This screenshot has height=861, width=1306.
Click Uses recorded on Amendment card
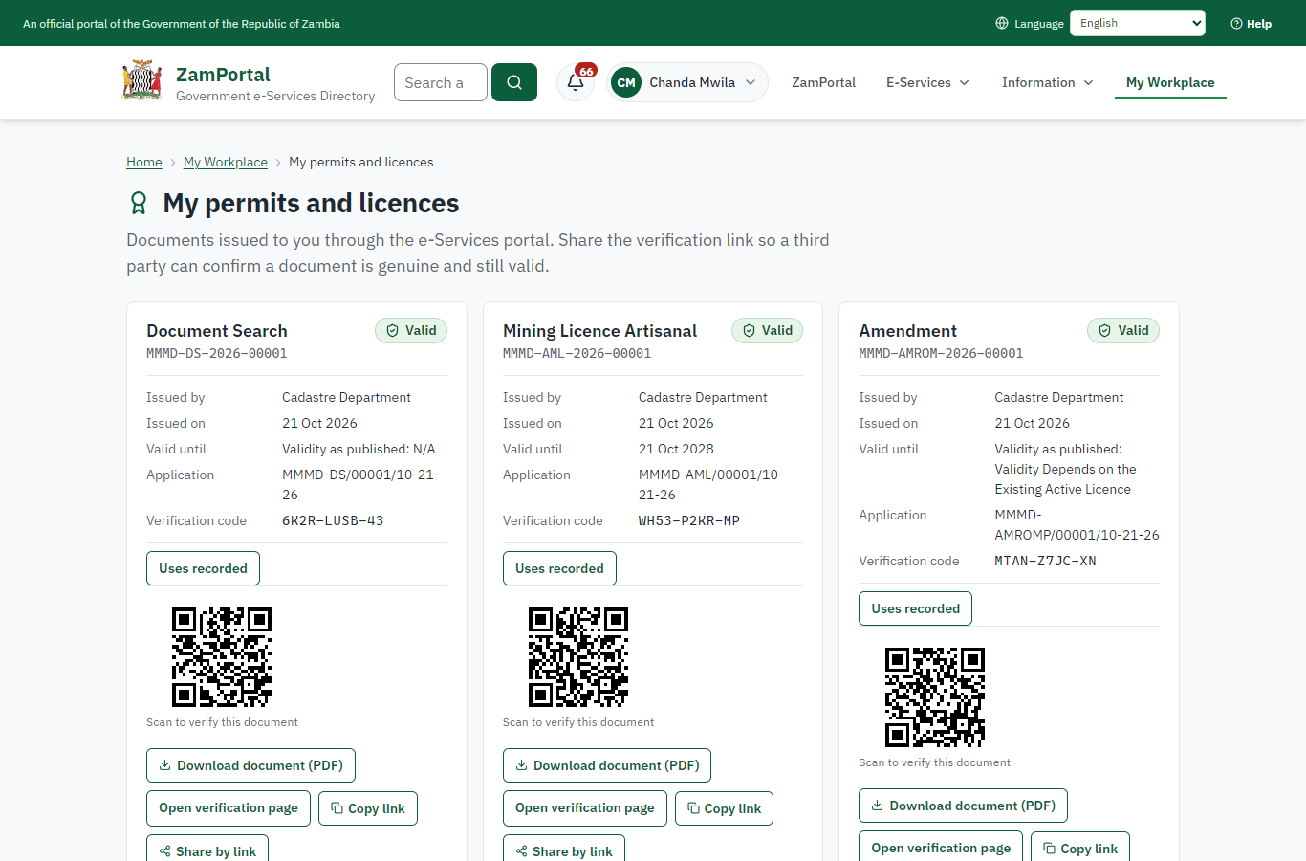coord(915,608)
